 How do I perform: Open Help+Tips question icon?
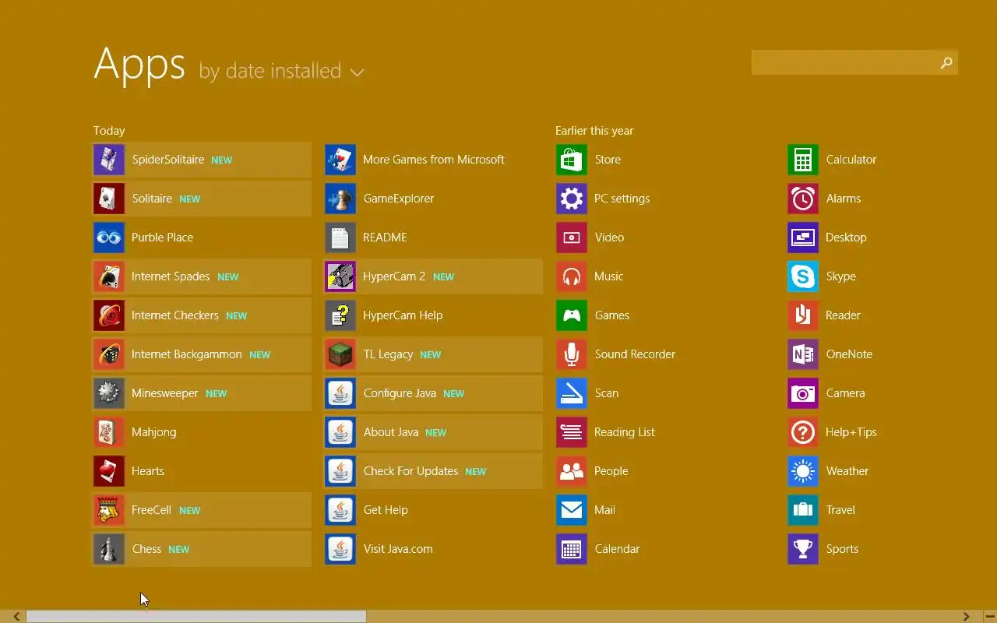pyautogui.click(x=803, y=432)
